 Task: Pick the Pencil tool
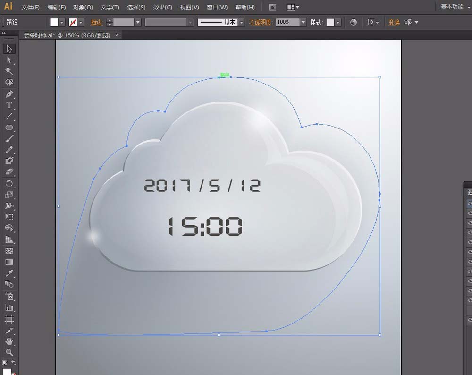[9, 150]
